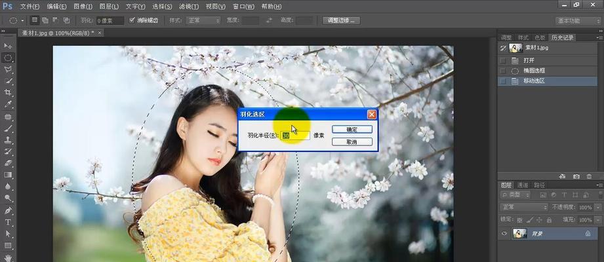Image resolution: width=604 pixels, height=262 pixels.
Task: Click swap width and height icon
Action: 270,20
